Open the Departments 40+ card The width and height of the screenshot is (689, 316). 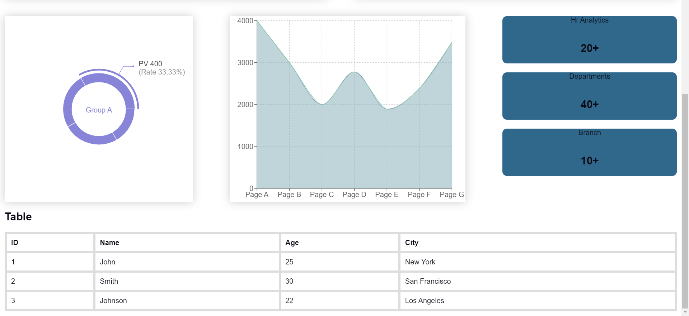[x=589, y=96]
